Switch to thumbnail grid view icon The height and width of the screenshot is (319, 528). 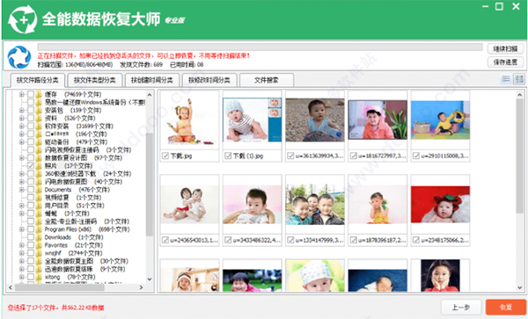519,79
